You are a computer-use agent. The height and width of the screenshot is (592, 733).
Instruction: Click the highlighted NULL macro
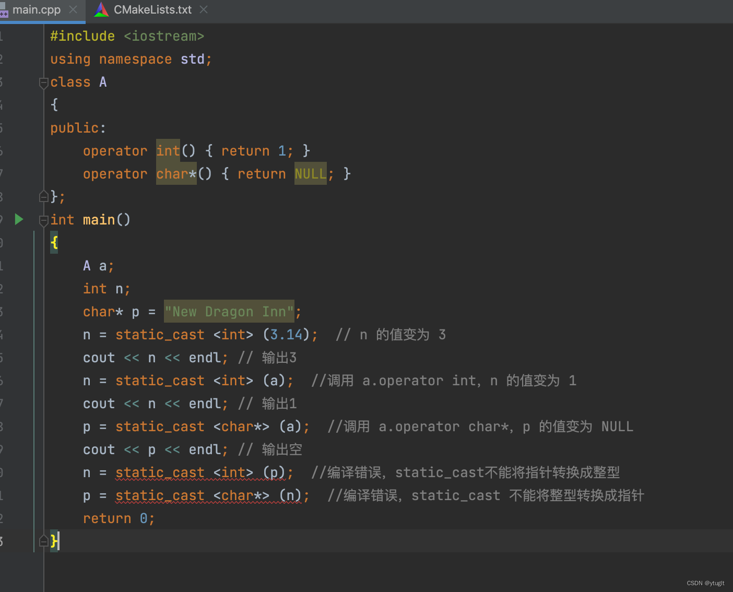pos(311,174)
